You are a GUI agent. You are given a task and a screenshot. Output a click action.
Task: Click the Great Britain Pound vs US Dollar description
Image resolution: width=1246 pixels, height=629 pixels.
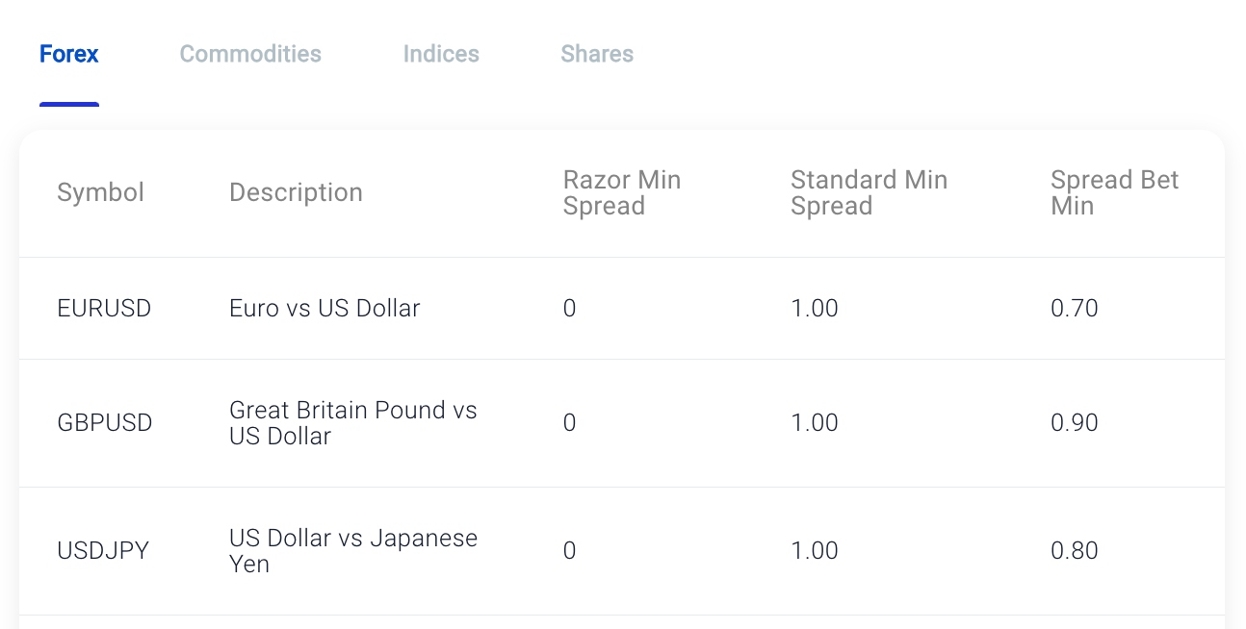(x=352, y=422)
